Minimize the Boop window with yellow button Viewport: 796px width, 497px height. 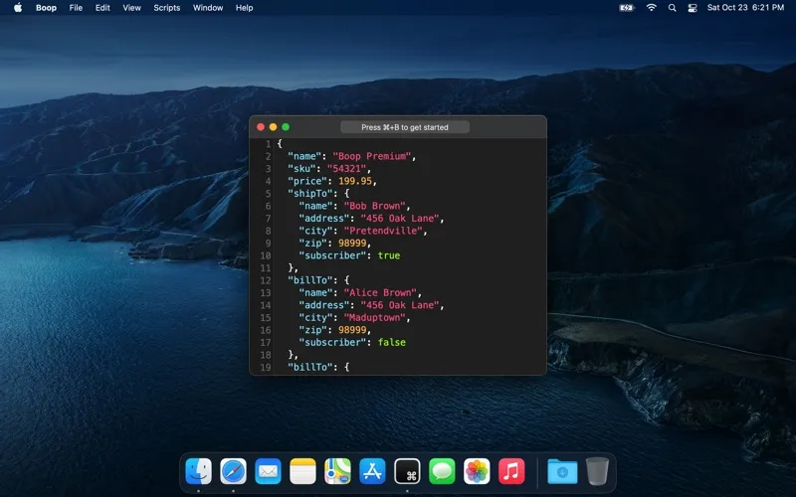(273, 127)
